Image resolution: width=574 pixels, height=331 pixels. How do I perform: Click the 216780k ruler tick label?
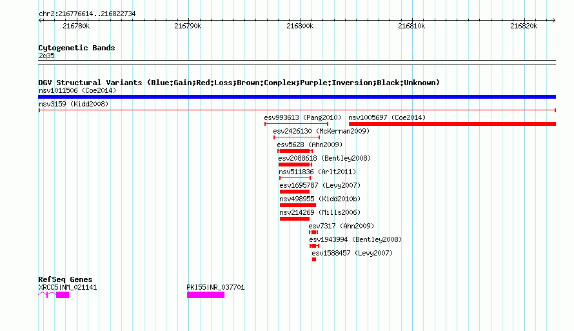[x=76, y=26]
